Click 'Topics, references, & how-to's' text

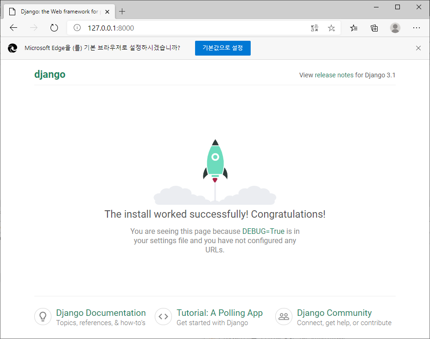pyautogui.click(x=101, y=323)
